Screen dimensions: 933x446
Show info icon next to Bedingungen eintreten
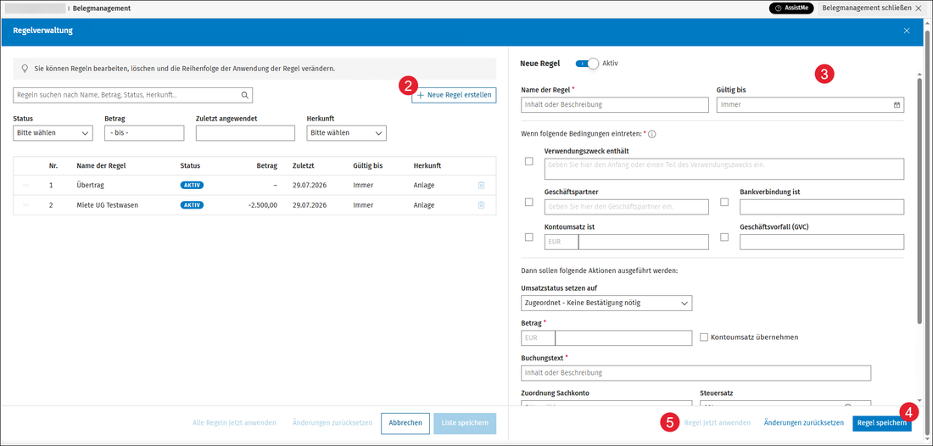[651, 135]
